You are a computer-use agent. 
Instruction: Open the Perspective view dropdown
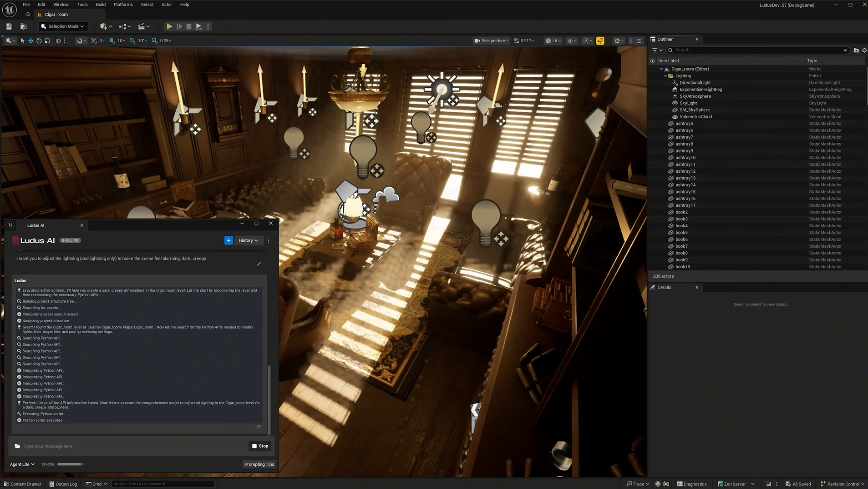491,40
